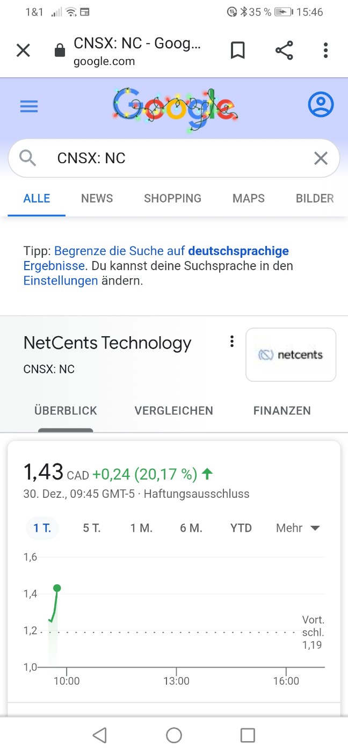Clear the search field with the X icon
Screen dimensions: 348x754
pos(321,158)
